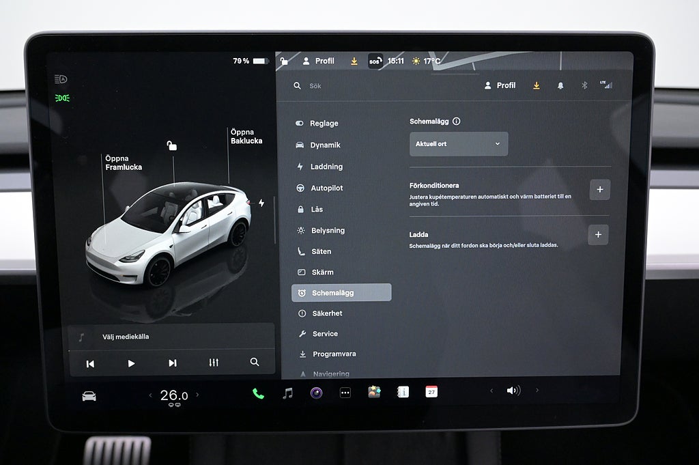The height and width of the screenshot is (465, 699).
Task: Search media with the magnifier icon
Action: pyautogui.click(x=255, y=363)
